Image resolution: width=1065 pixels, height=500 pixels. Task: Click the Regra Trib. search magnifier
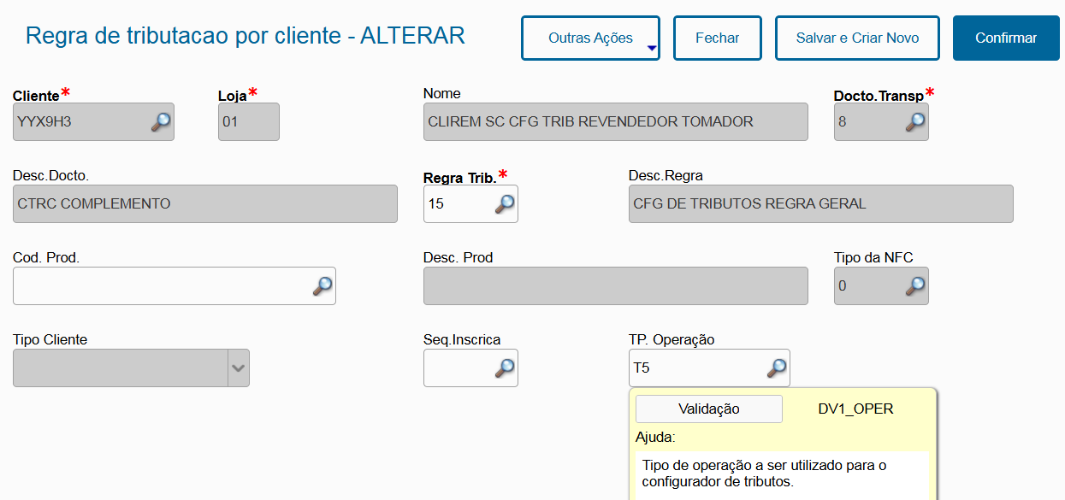click(x=505, y=204)
